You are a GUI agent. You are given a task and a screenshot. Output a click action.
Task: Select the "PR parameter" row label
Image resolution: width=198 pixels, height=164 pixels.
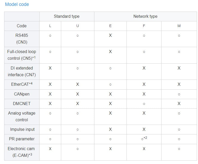click(x=22, y=139)
